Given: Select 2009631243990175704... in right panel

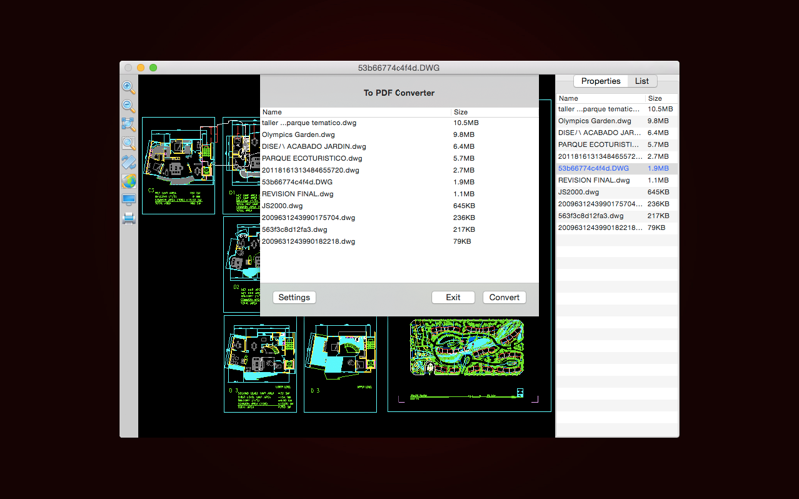Looking at the screenshot, I should (x=617, y=204).
